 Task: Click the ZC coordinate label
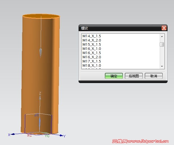[x=36, y=115]
